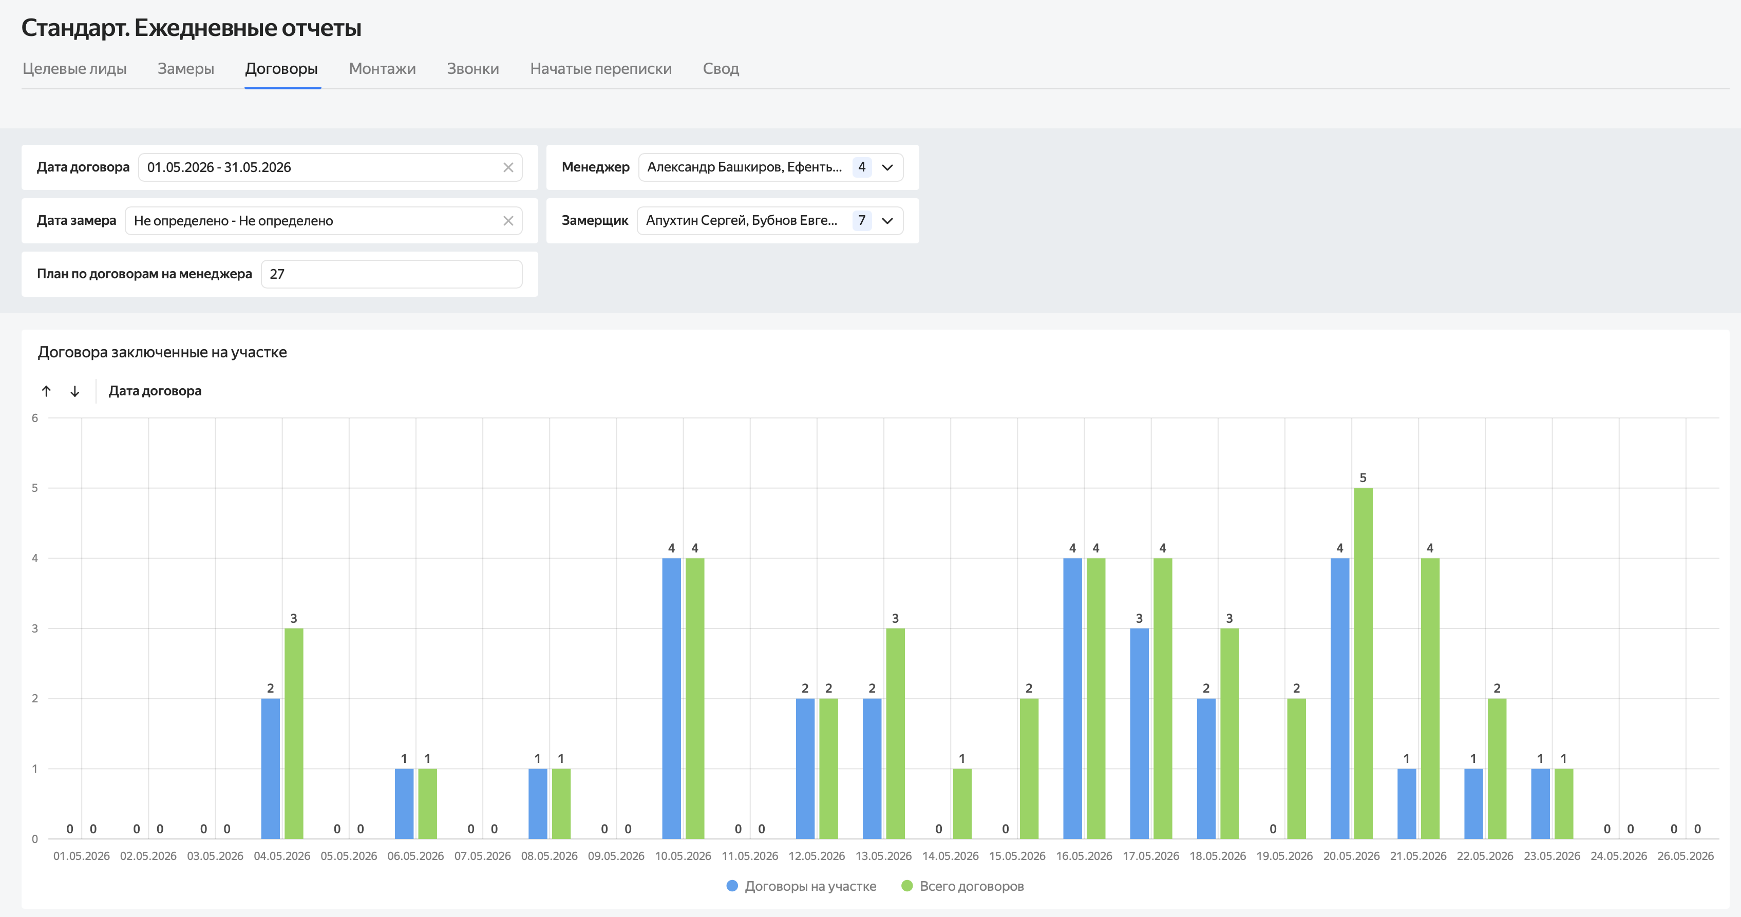Open the Начатые переписки tab
Viewport: 1741px width, 917px height.
point(601,68)
